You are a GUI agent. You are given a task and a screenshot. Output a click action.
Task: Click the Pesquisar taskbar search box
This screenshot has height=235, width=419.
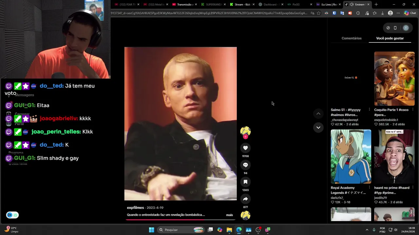click(180, 230)
